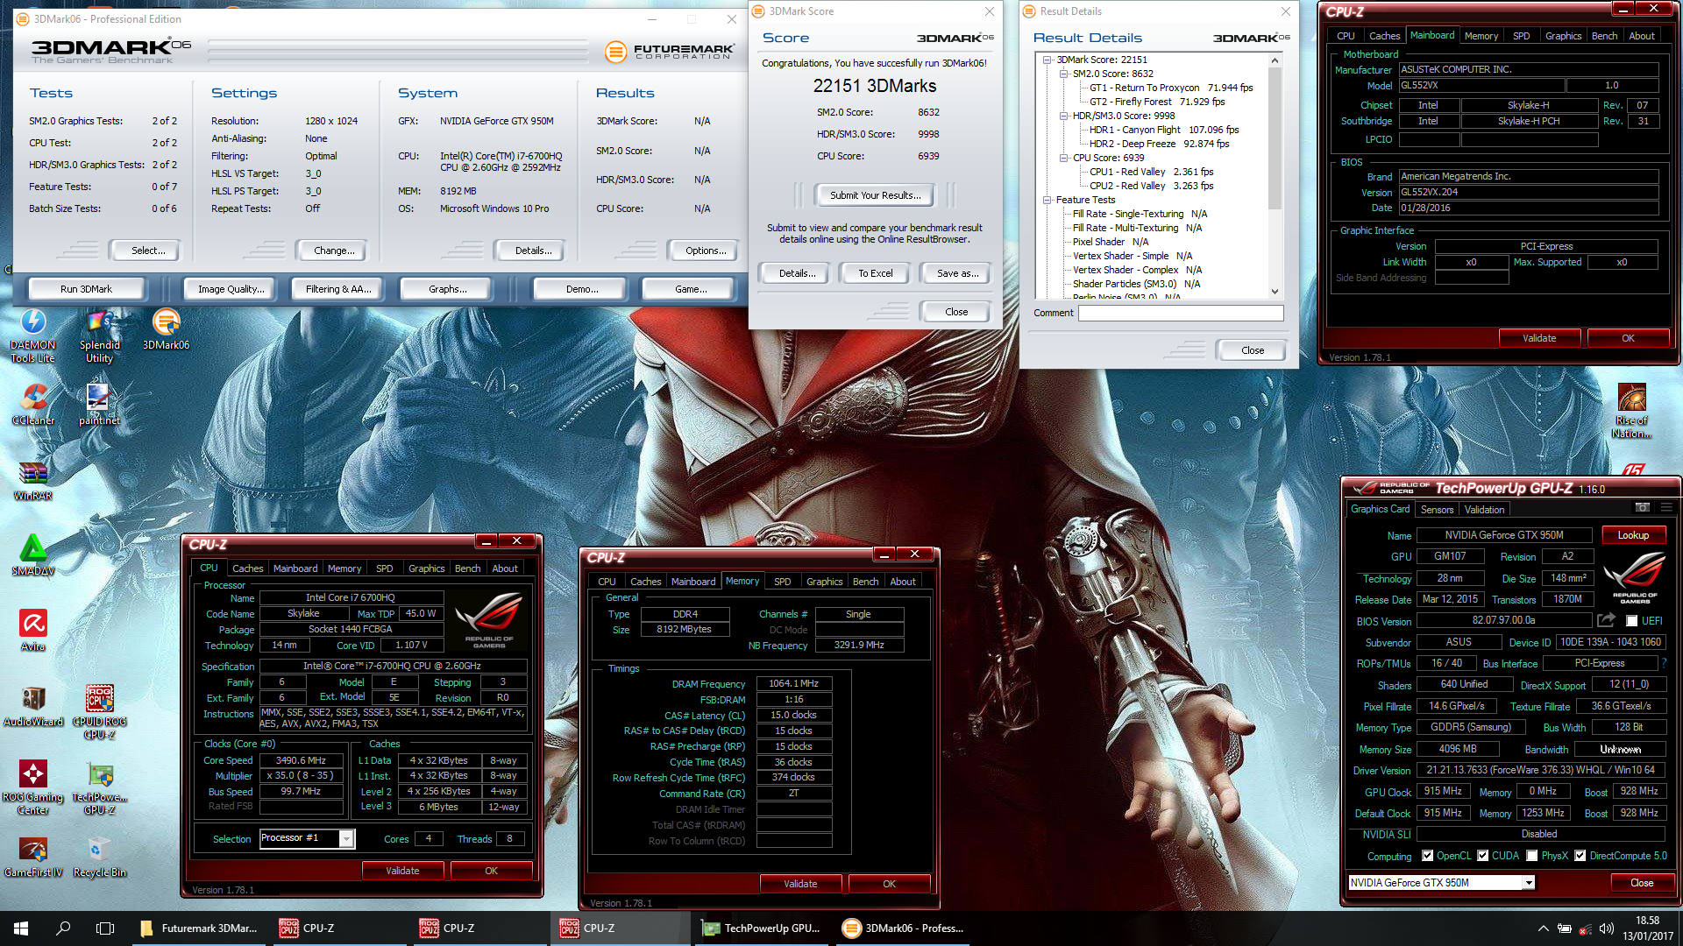The width and height of the screenshot is (1683, 946).
Task: Click Run 3DMark button
Action: [x=86, y=289]
